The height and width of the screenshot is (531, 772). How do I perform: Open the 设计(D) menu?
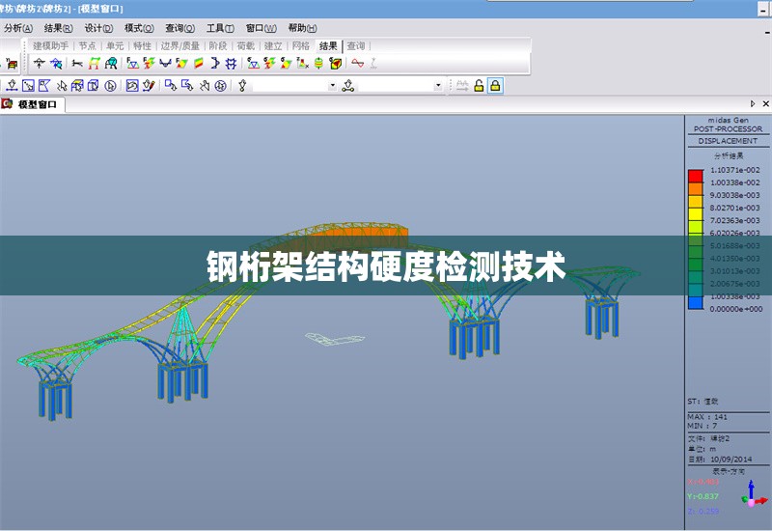[99, 28]
